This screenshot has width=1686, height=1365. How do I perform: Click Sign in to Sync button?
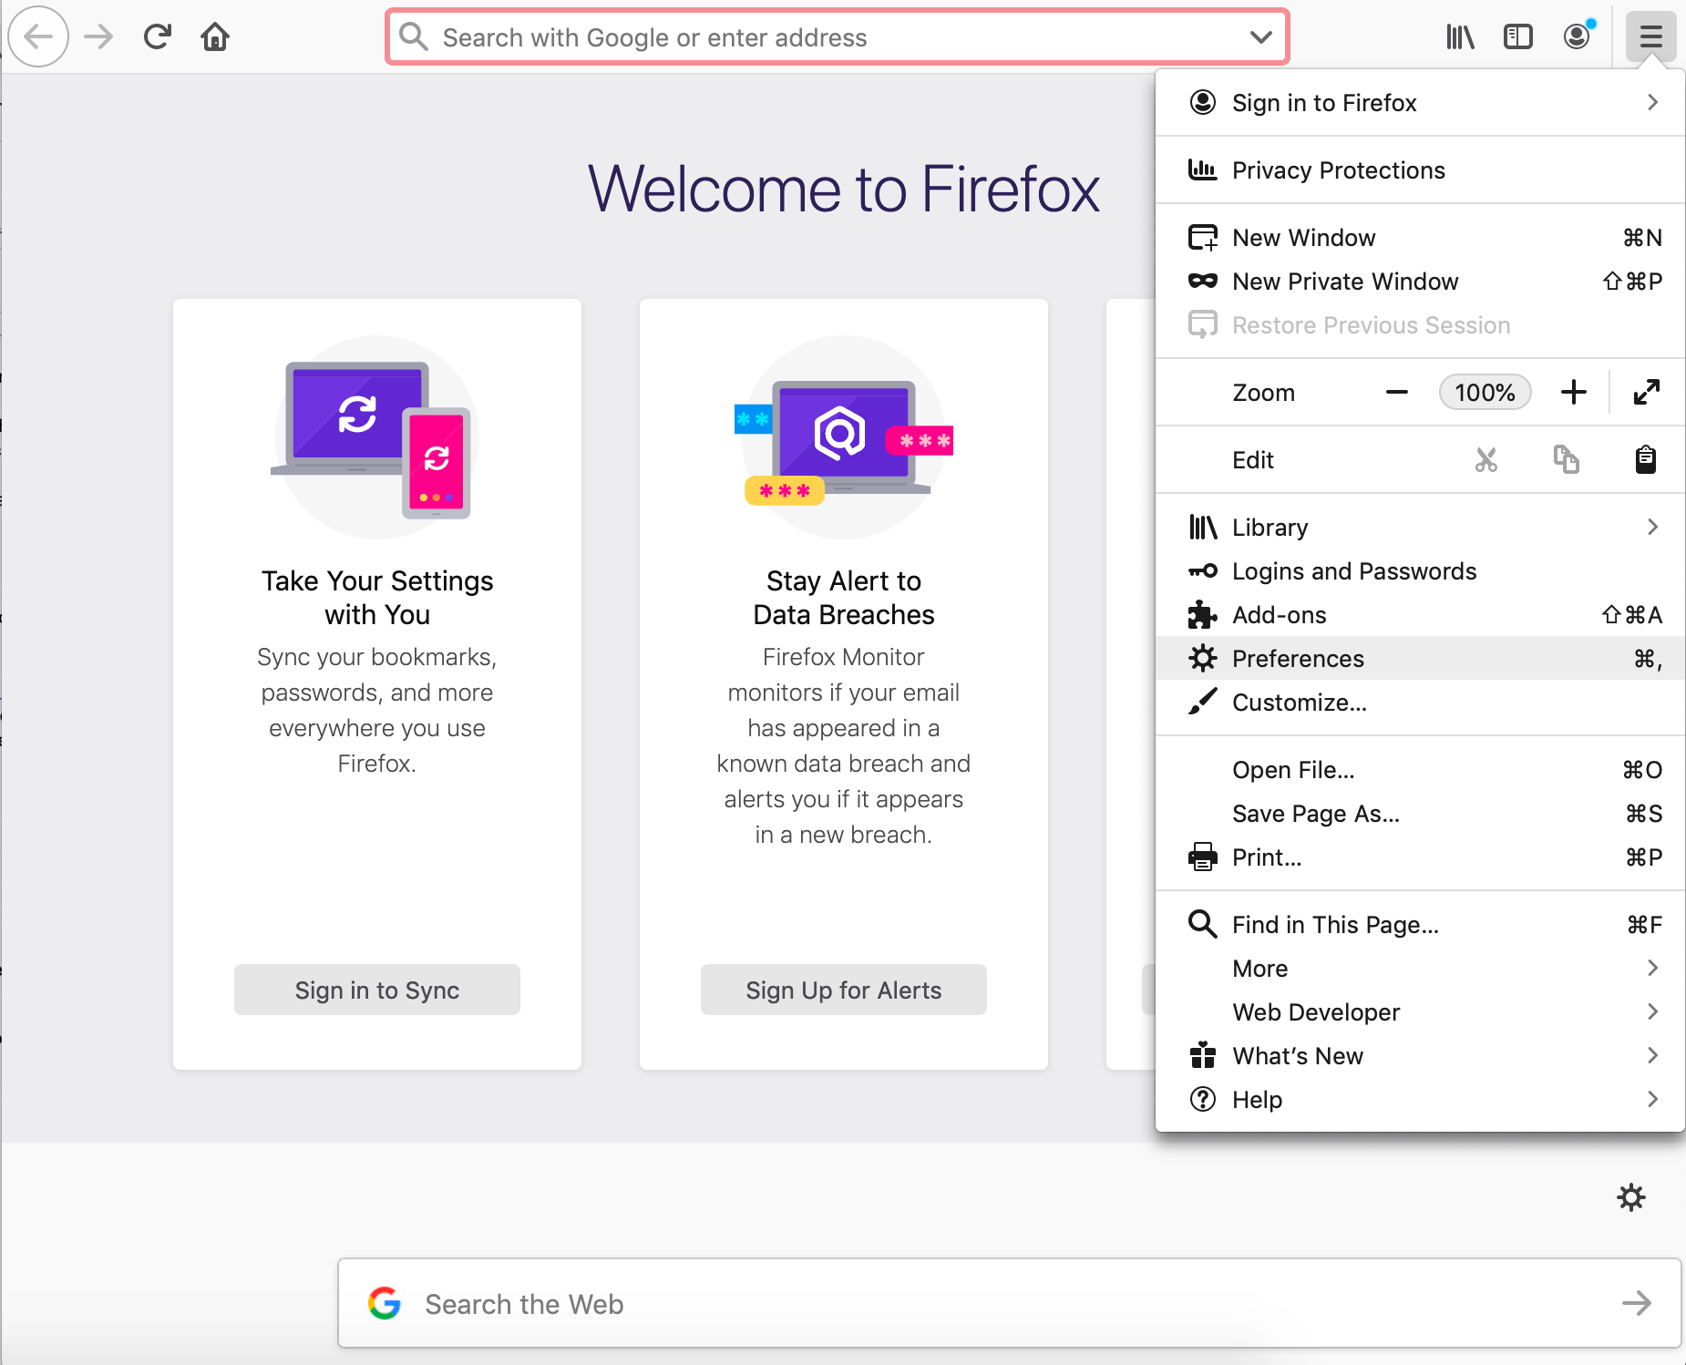tap(377, 990)
